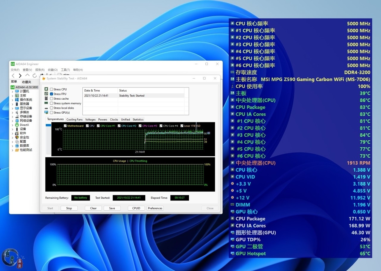Click the motherboard icon beside 主板
The height and width of the screenshot is (271, 381).
tap(17, 95)
